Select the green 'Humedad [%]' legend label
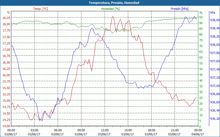 (111, 9)
